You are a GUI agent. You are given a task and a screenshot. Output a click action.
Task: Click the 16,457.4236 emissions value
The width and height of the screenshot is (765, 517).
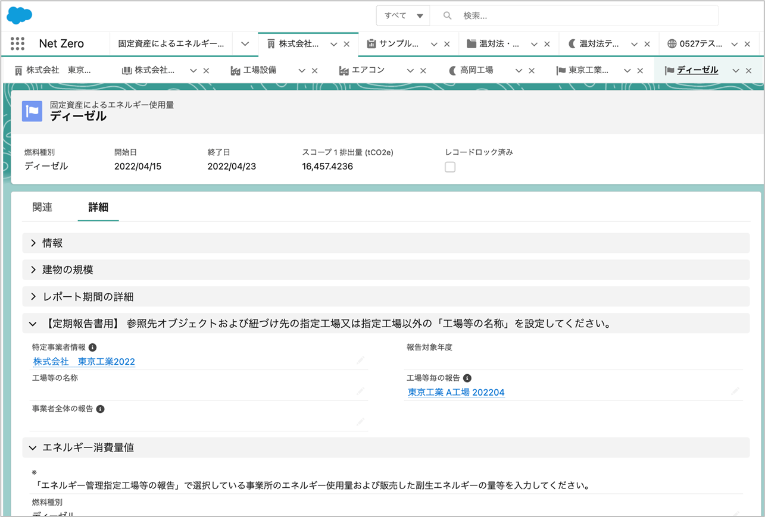[x=327, y=167]
